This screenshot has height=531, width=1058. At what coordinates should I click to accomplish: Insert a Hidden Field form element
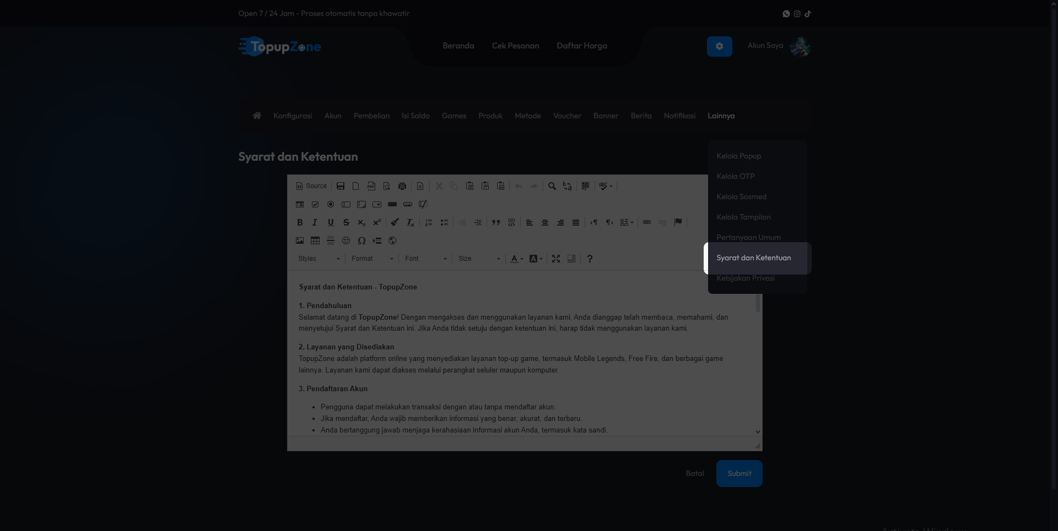pyautogui.click(x=423, y=204)
